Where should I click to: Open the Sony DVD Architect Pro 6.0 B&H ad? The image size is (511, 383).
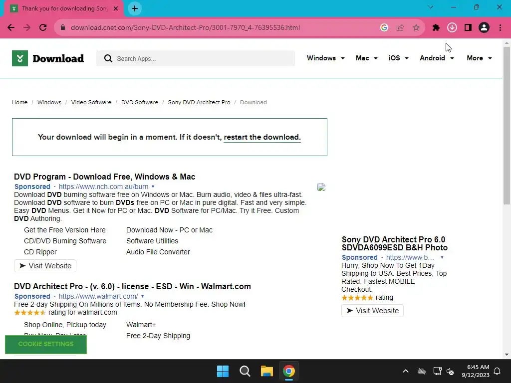[x=395, y=243]
